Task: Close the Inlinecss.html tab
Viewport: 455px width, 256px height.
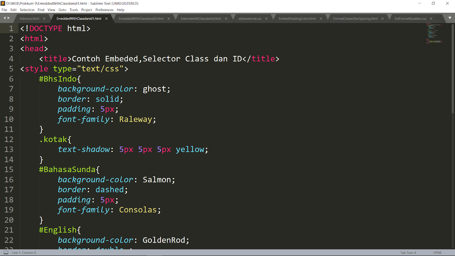Action: click(44, 18)
